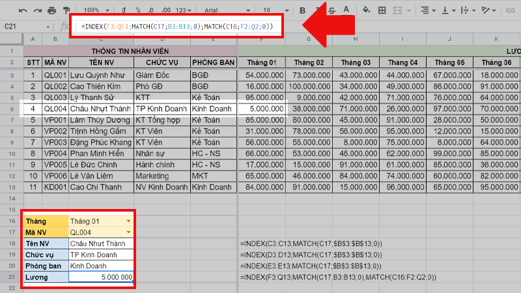Open the Fill color picker

coord(365,10)
